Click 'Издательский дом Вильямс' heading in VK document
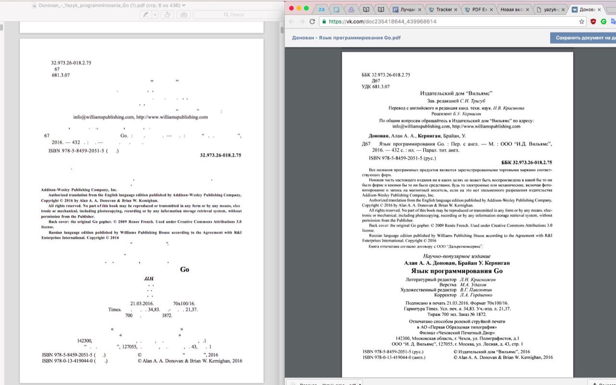Viewport: 616px width, 385px height. [457, 93]
